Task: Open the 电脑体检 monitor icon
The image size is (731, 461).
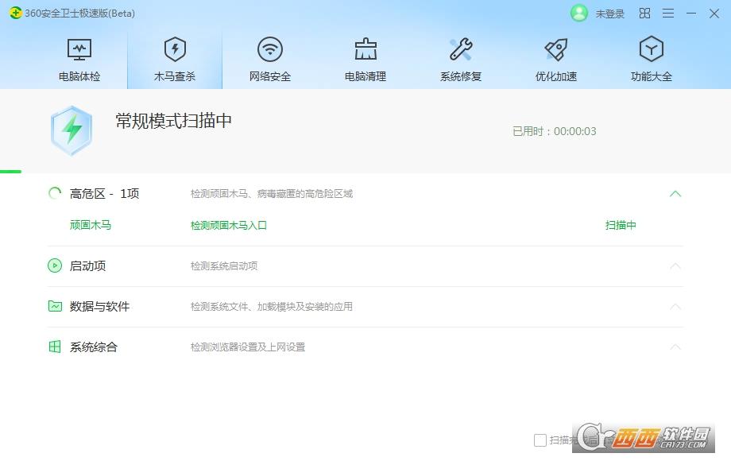Action: 79,49
